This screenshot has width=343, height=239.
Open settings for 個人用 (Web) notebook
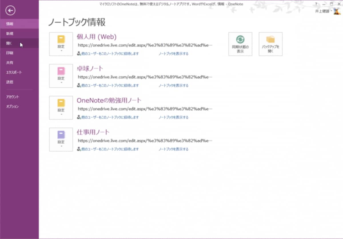coord(61,44)
